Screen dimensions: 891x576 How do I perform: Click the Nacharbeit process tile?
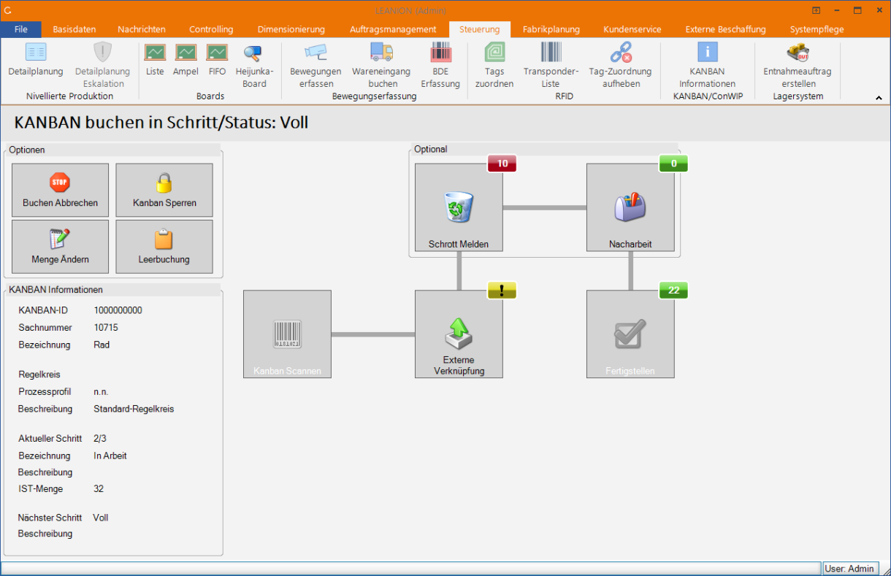pyautogui.click(x=630, y=207)
